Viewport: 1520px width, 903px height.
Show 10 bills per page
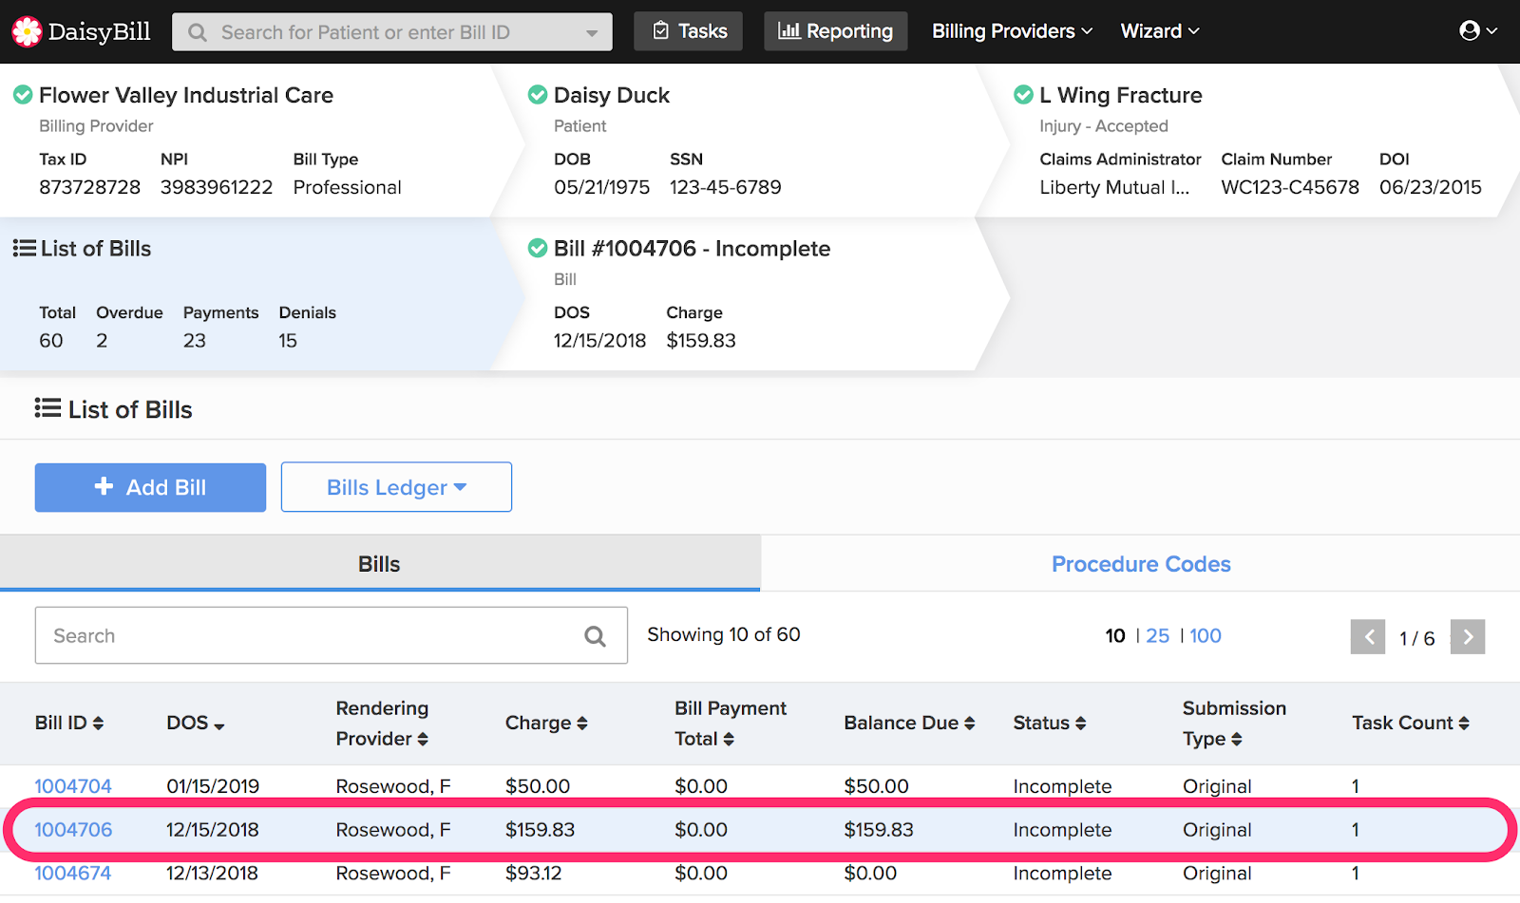[1115, 636]
